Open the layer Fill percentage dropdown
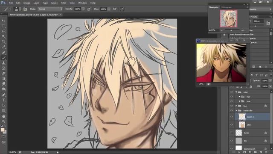The height and width of the screenshot is (154, 273). [270, 86]
